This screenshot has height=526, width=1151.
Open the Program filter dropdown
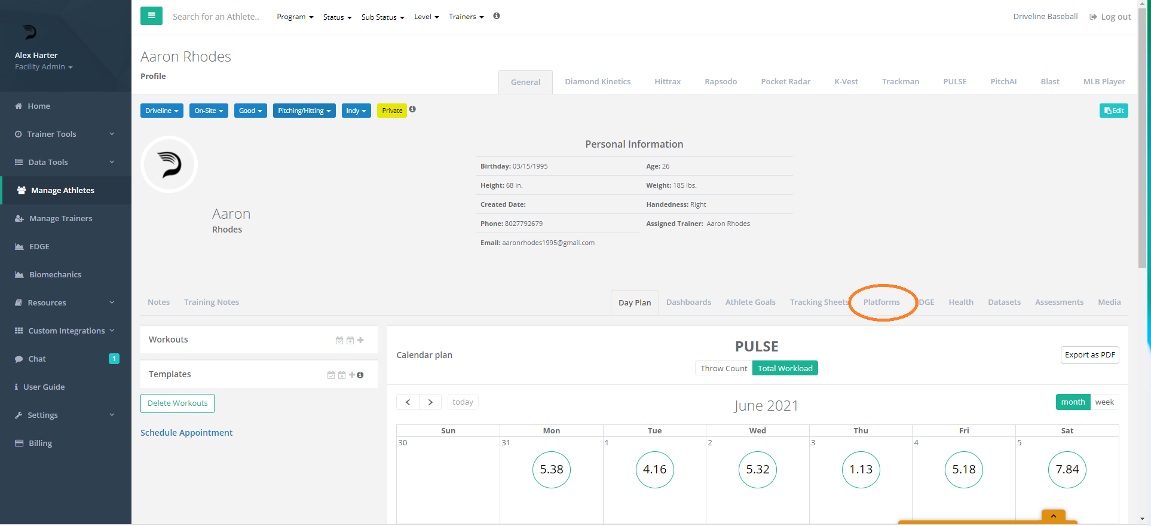pyautogui.click(x=295, y=17)
